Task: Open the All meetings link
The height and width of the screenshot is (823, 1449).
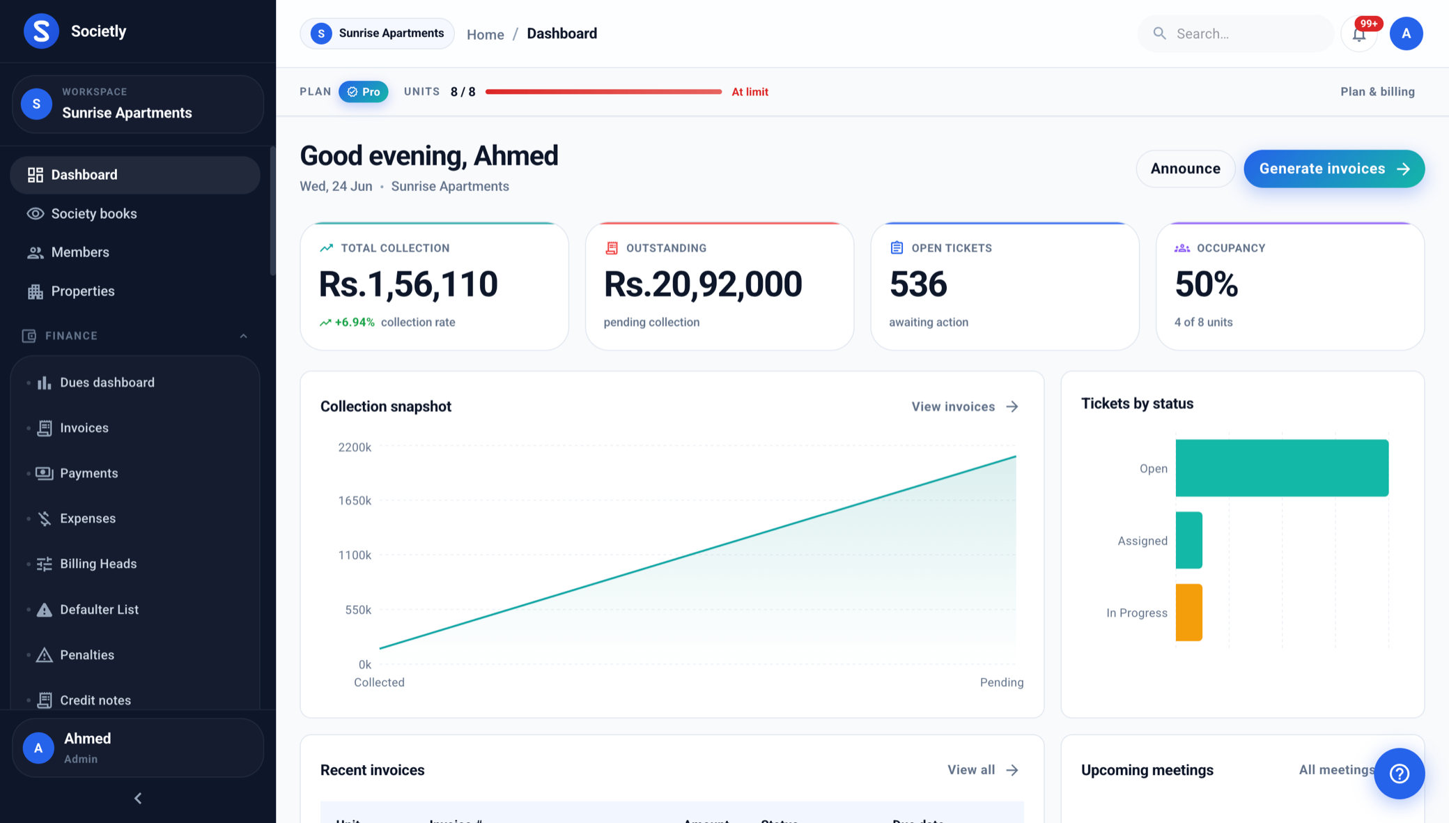Action: coord(1336,770)
